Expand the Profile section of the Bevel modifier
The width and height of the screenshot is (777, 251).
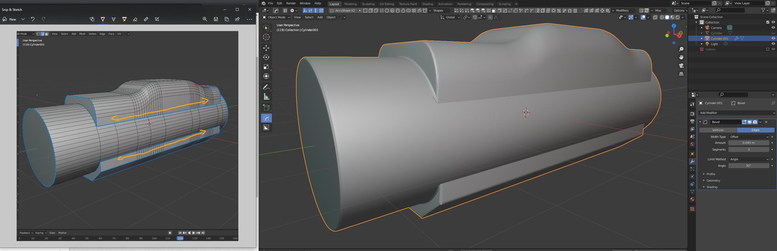click(x=711, y=174)
